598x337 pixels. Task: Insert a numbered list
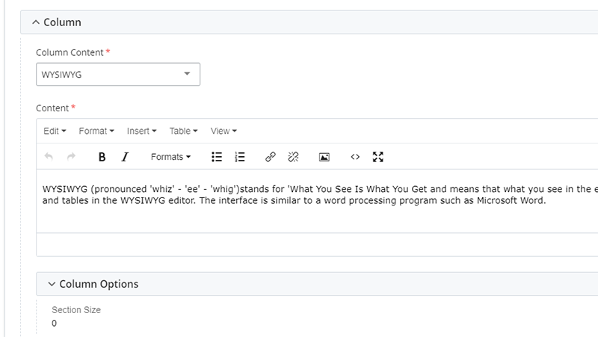tap(240, 157)
